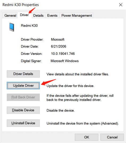Click the Disable Device button

[x=23, y=110]
